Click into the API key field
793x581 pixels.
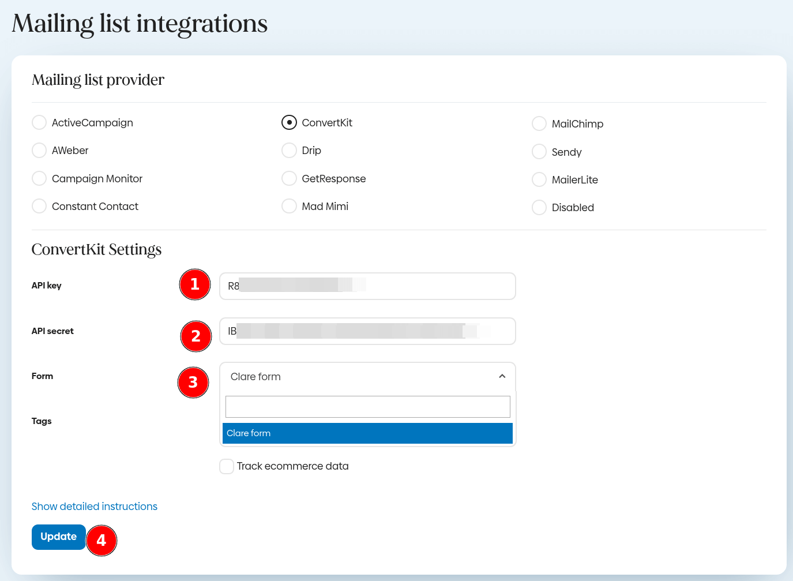click(367, 286)
